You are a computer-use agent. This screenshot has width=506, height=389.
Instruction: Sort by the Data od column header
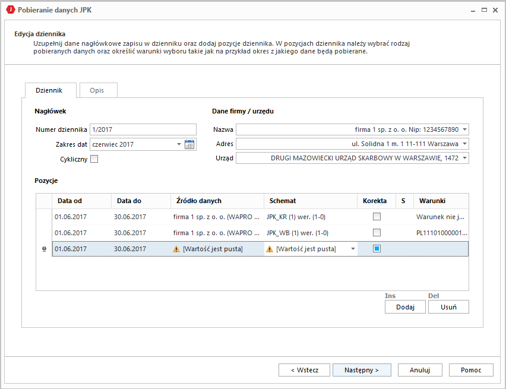81,201
